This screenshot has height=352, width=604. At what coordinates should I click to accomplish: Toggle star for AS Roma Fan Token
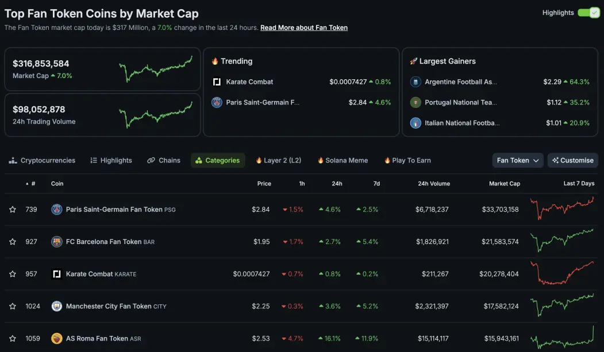point(13,339)
